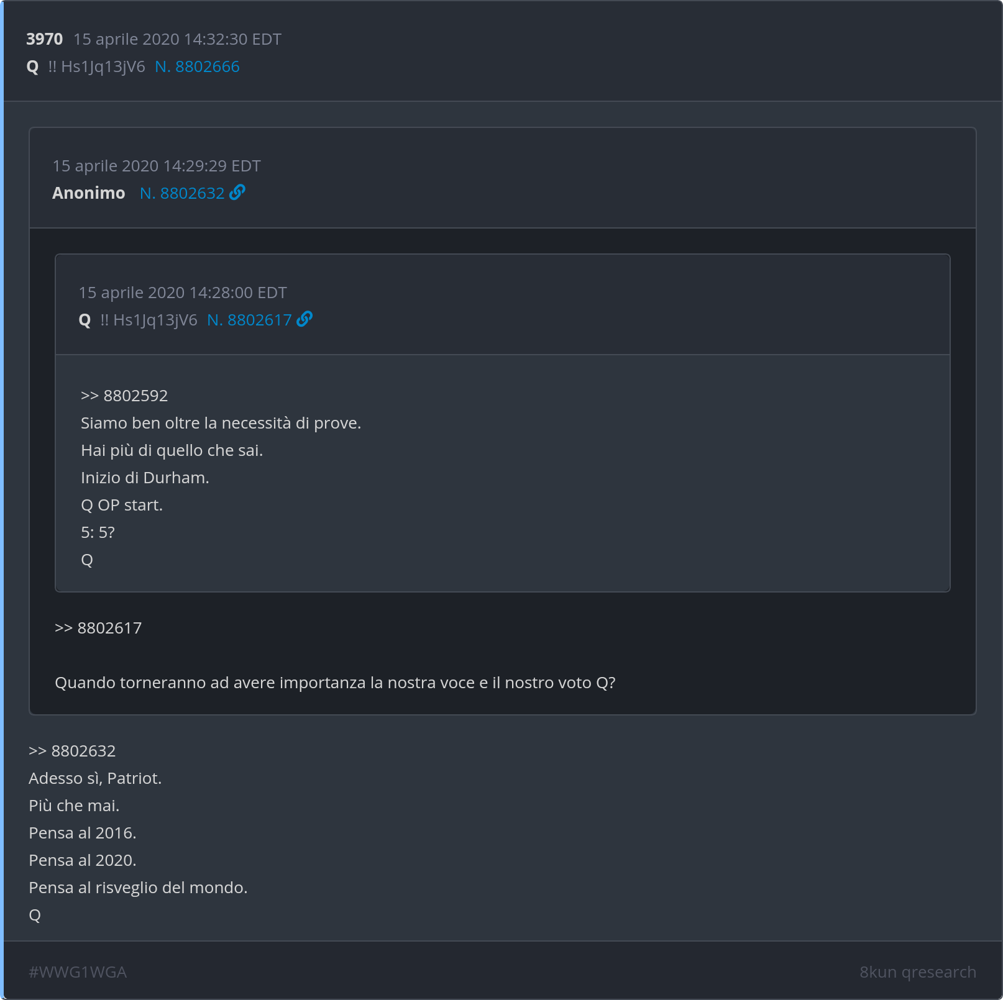Click the Q author name beside N. 8802617

coord(85,320)
